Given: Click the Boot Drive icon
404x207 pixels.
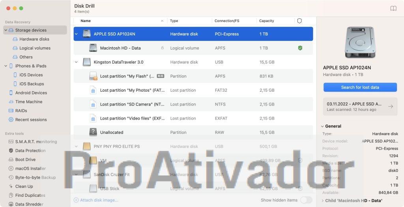Looking at the screenshot, I should (11, 159).
